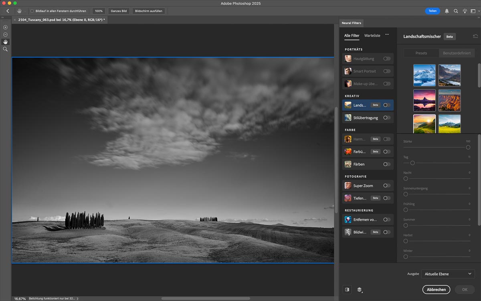This screenshot has width=481, height=301.
Task: Toggle the before/after preview icon
Action: pyautogui.click(x=347, y=289)
